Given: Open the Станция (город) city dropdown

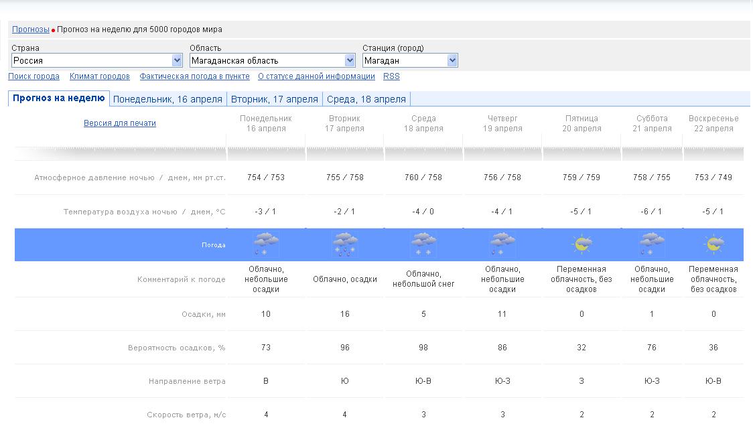Looking at the screenshot, I should click(410, 60).
